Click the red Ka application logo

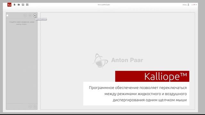(9, 5)
